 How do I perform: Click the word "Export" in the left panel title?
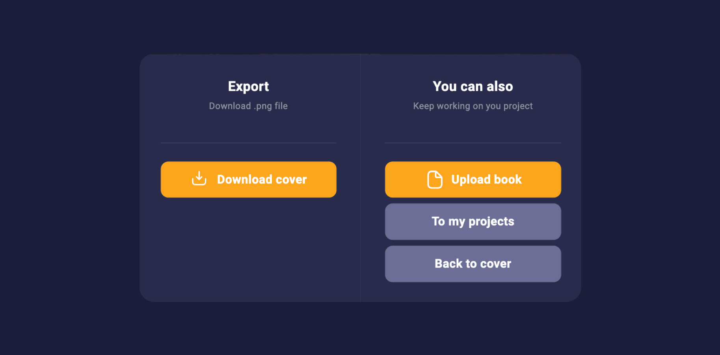[x=248, y=86]
